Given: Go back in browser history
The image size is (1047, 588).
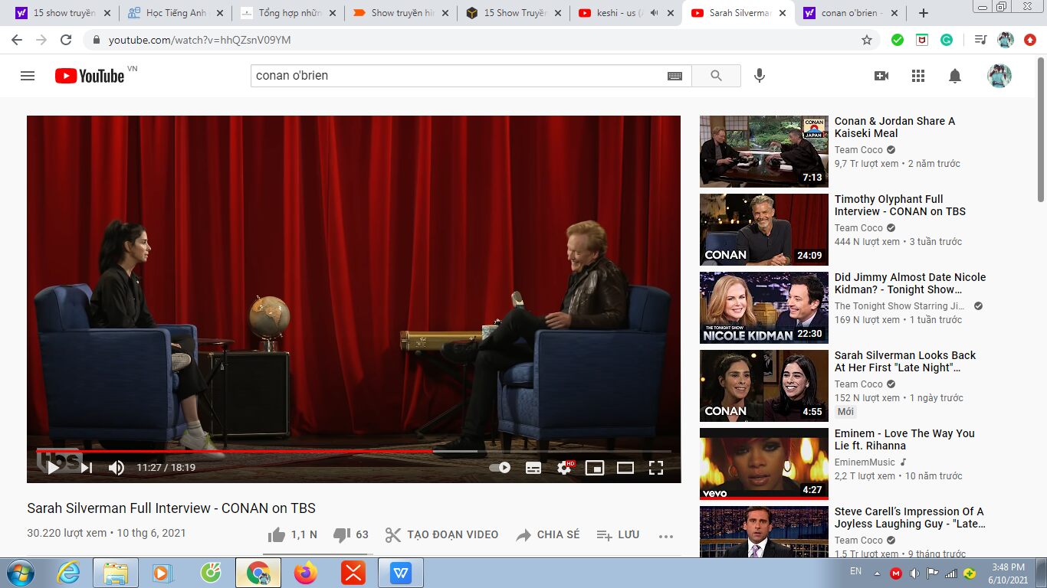Looking at the screenshot, I should tap(17, 40).
